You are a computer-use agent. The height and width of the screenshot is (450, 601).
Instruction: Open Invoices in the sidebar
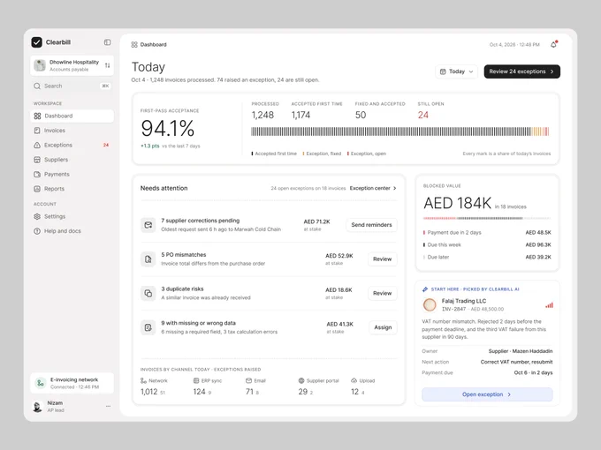(72, 131)
